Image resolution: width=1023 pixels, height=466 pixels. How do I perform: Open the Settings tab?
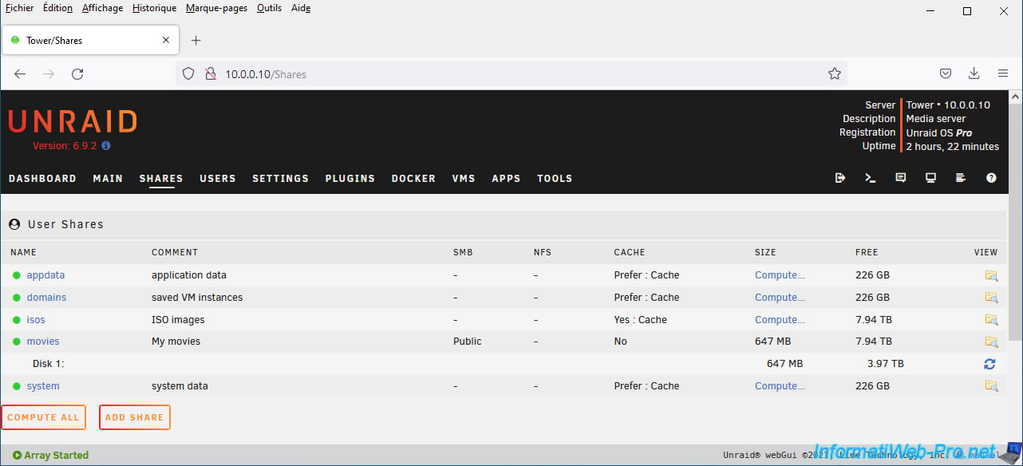point(280,179)
